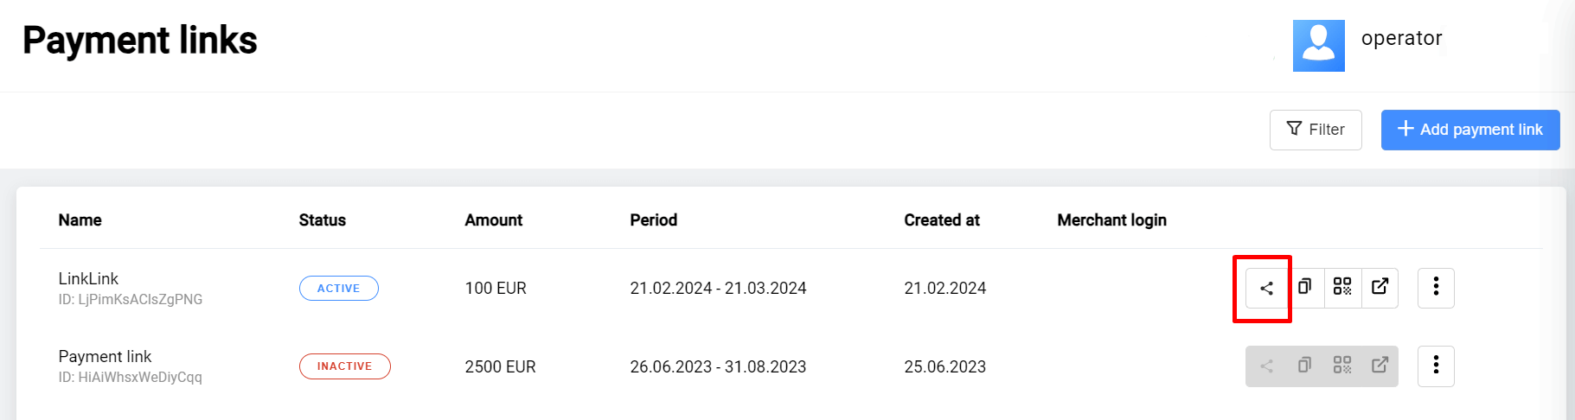Click the INACTIVE status badge

[344, 366]
